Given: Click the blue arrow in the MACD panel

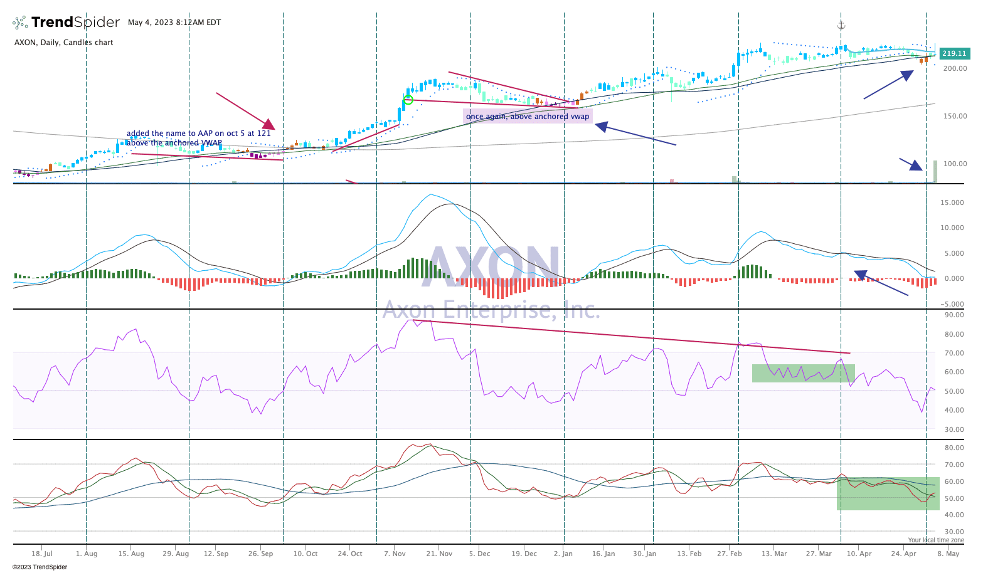Looking at the screenshot, I should 881,283.
